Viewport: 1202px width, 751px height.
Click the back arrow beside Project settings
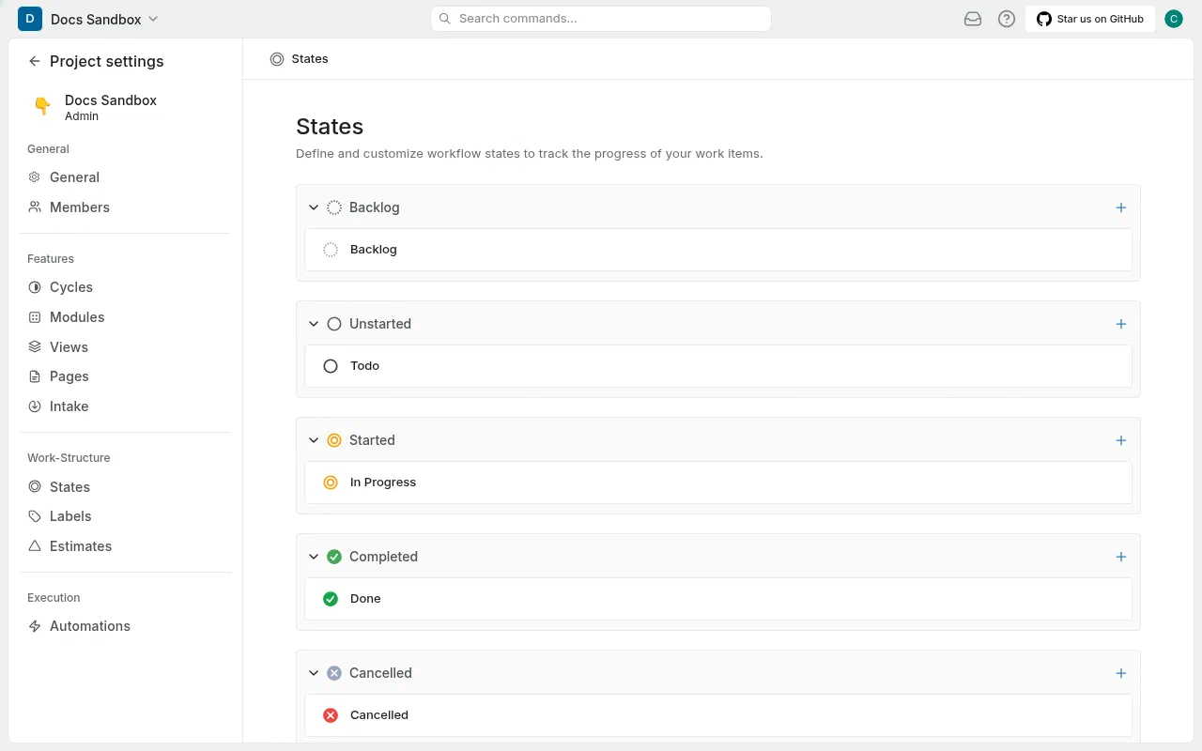click(x=35, y=61)
